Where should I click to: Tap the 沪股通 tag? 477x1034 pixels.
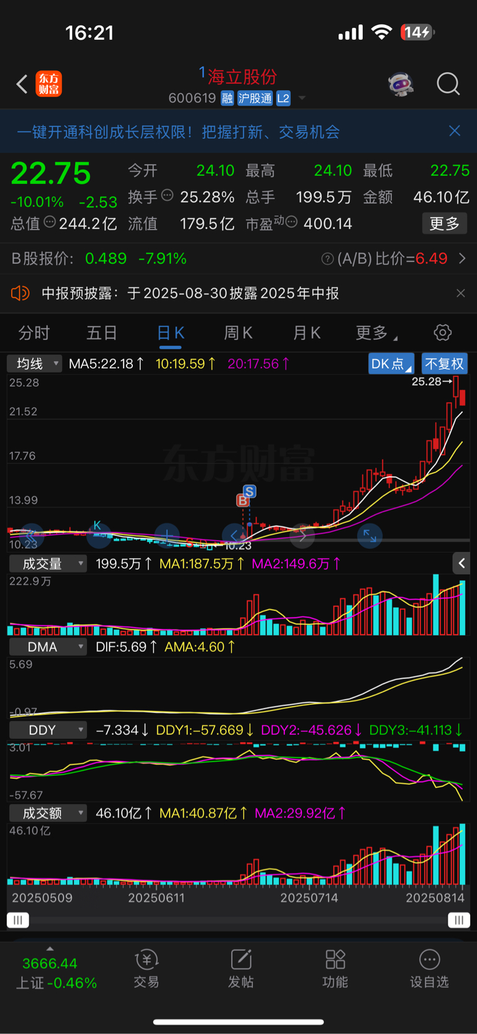[255, 98]
